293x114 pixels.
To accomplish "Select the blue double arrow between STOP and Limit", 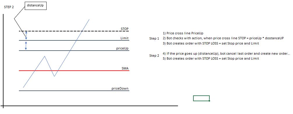I will (x=26, y=36).
